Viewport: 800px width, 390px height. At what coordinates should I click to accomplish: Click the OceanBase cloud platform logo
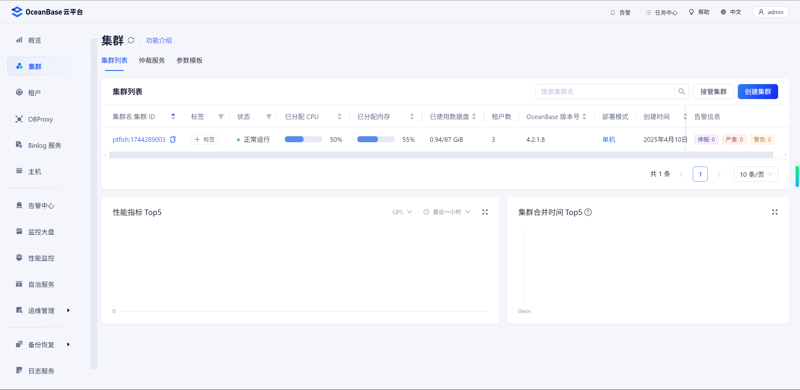[47, 12]
